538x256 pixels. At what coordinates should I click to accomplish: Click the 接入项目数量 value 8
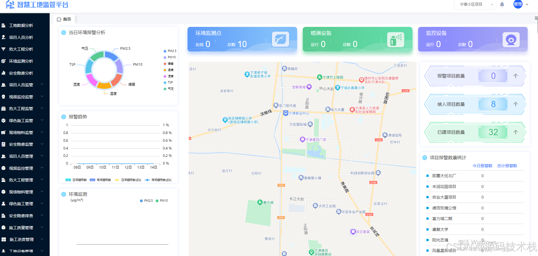pos(493,104)
